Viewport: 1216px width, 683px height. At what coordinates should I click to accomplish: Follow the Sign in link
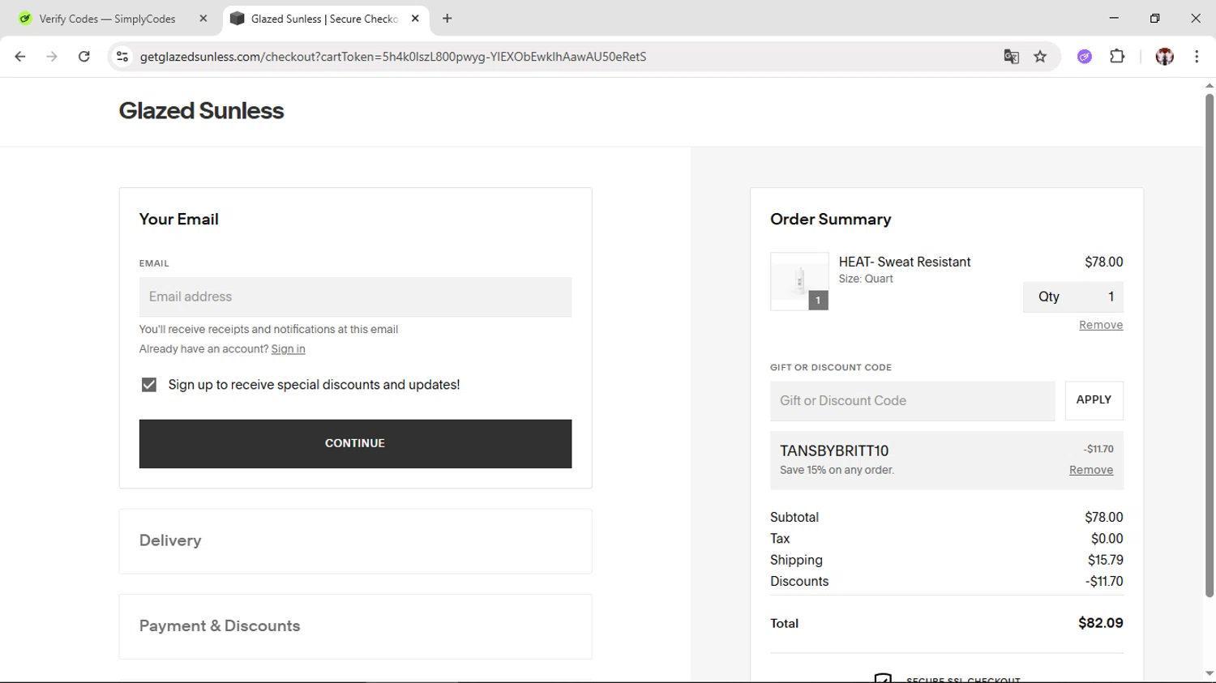coord(288,349)
